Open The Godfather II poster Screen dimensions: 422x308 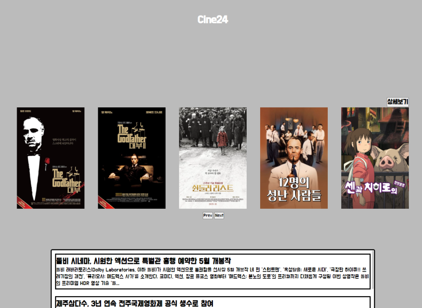coord(132,158)
